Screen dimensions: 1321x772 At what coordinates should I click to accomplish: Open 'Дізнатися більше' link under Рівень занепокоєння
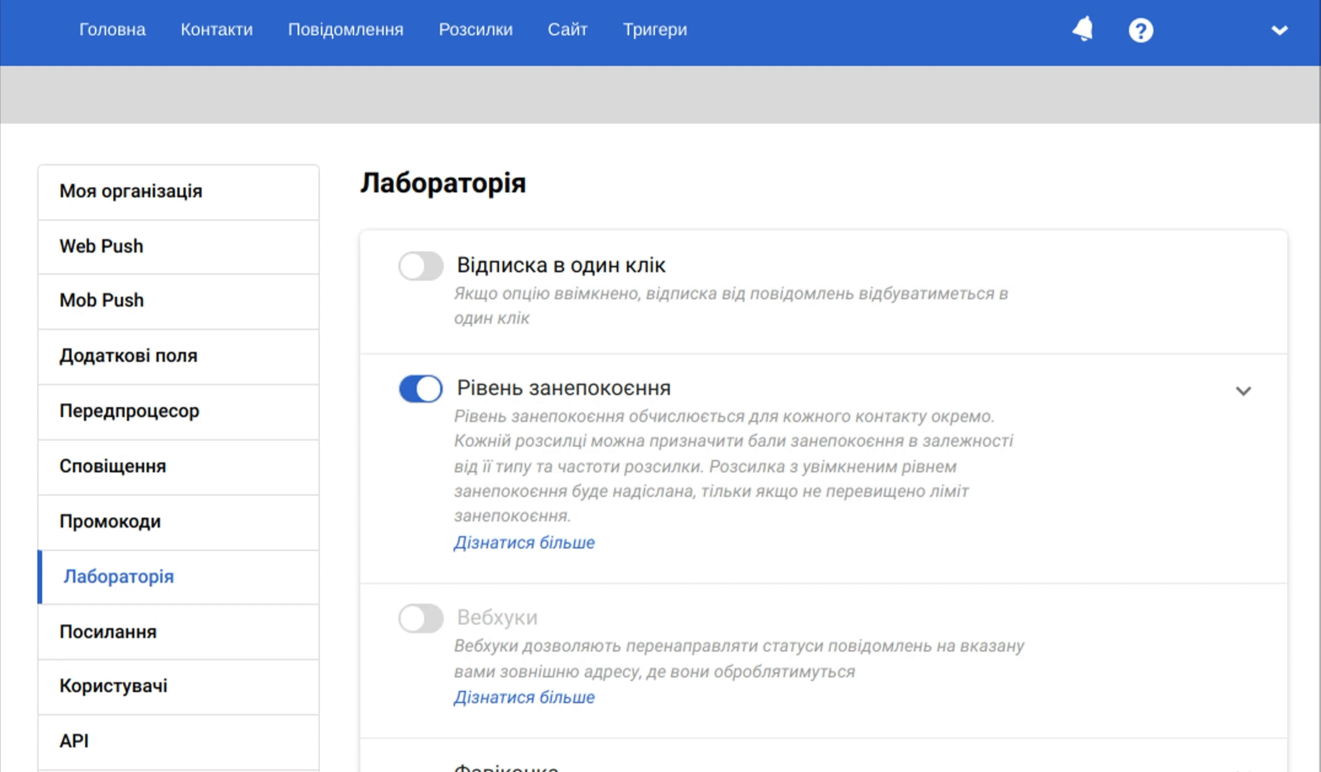click(524, 542)
